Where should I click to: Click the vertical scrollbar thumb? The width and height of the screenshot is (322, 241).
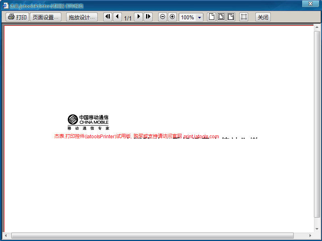coord(317,124)
